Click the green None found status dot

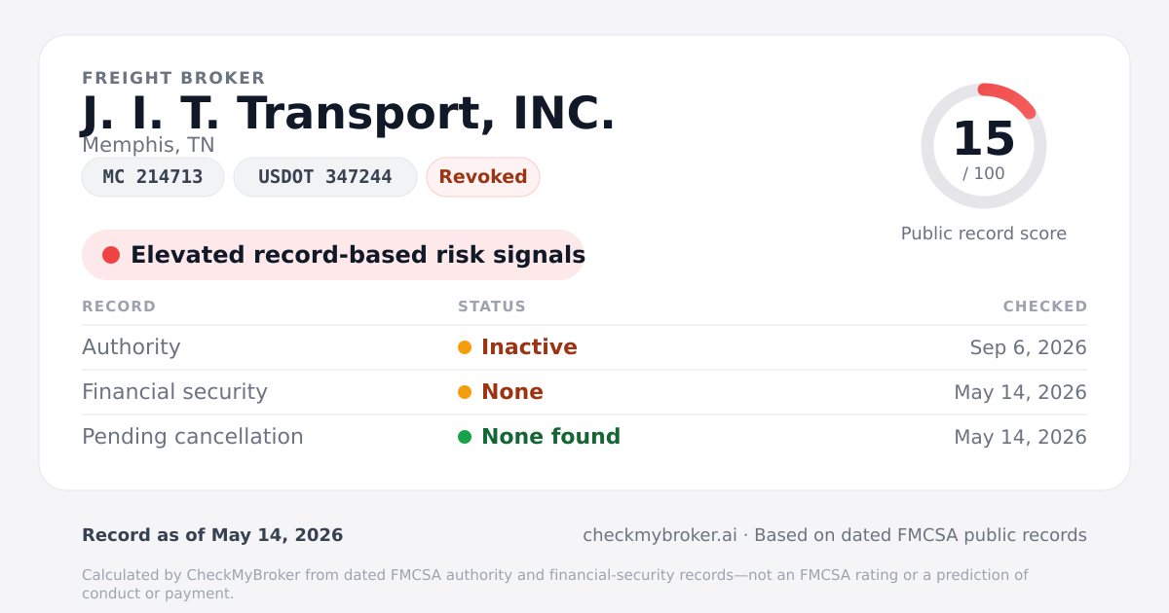pos(465,437)
